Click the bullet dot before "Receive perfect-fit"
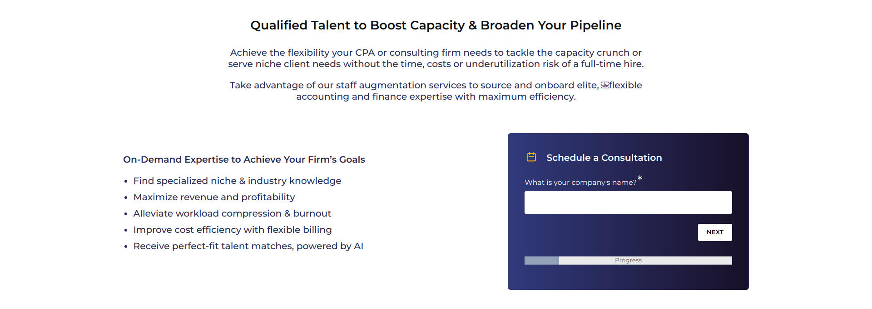The width and height of the screenshot is (872, 309). [x=126, y=246]
